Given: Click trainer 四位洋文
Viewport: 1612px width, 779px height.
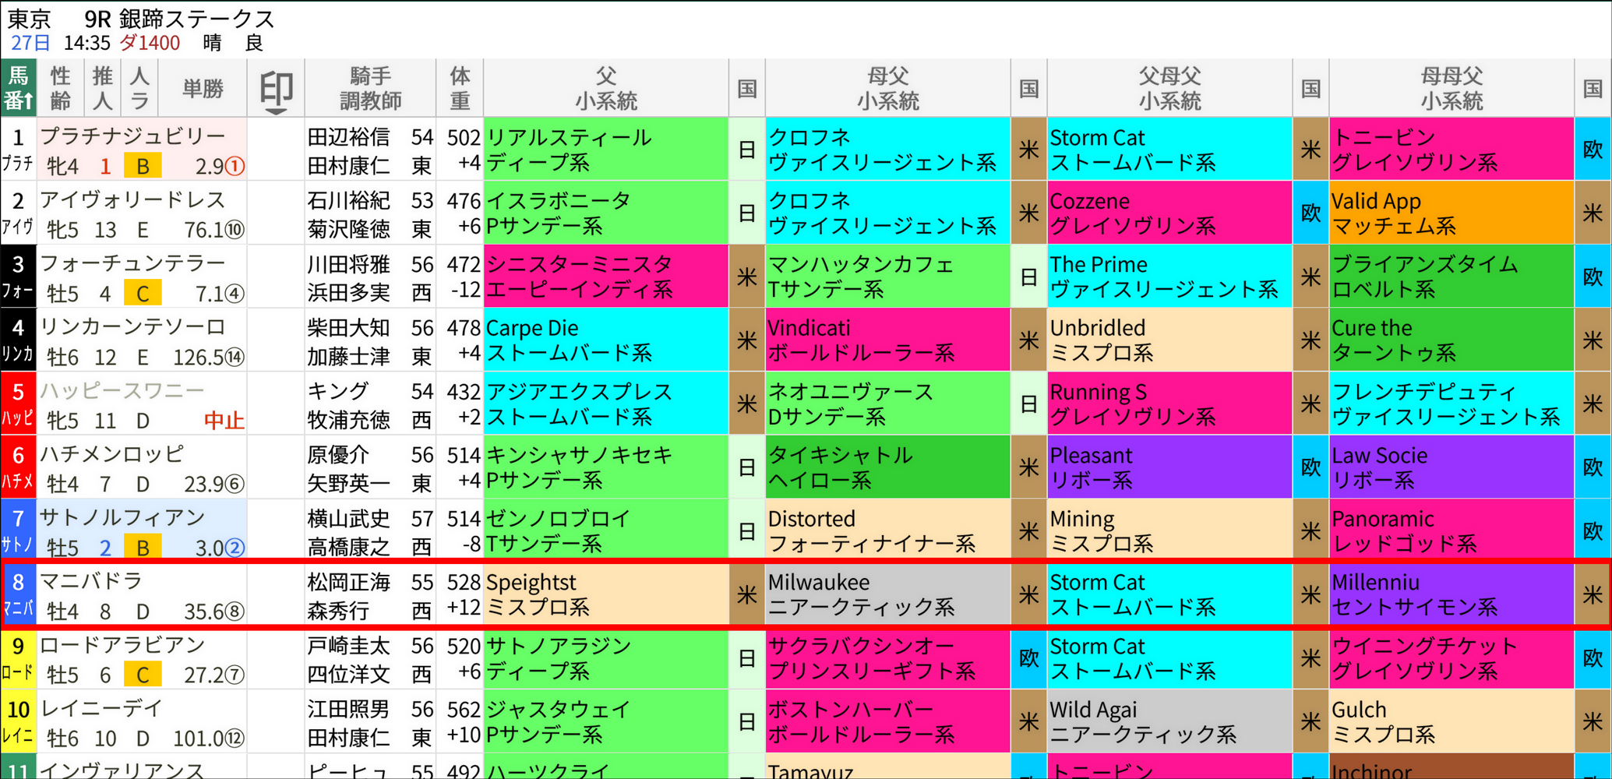Looking at the screenshot, I should (x=348, y=674).
